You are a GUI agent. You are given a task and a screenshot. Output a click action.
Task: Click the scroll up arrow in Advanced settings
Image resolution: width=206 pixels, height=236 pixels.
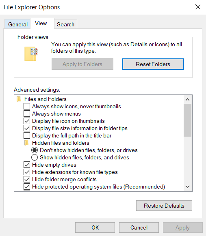[187, 99]
